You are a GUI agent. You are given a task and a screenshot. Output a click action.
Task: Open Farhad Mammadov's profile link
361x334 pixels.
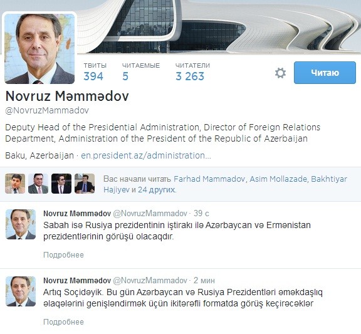pyautogui.click(x=209, y=179)
